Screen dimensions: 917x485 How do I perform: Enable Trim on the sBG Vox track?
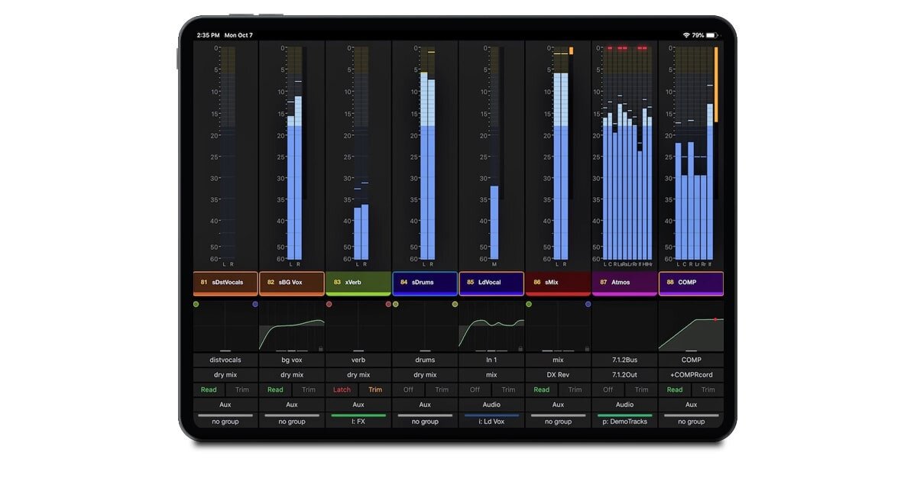[309, 390]
